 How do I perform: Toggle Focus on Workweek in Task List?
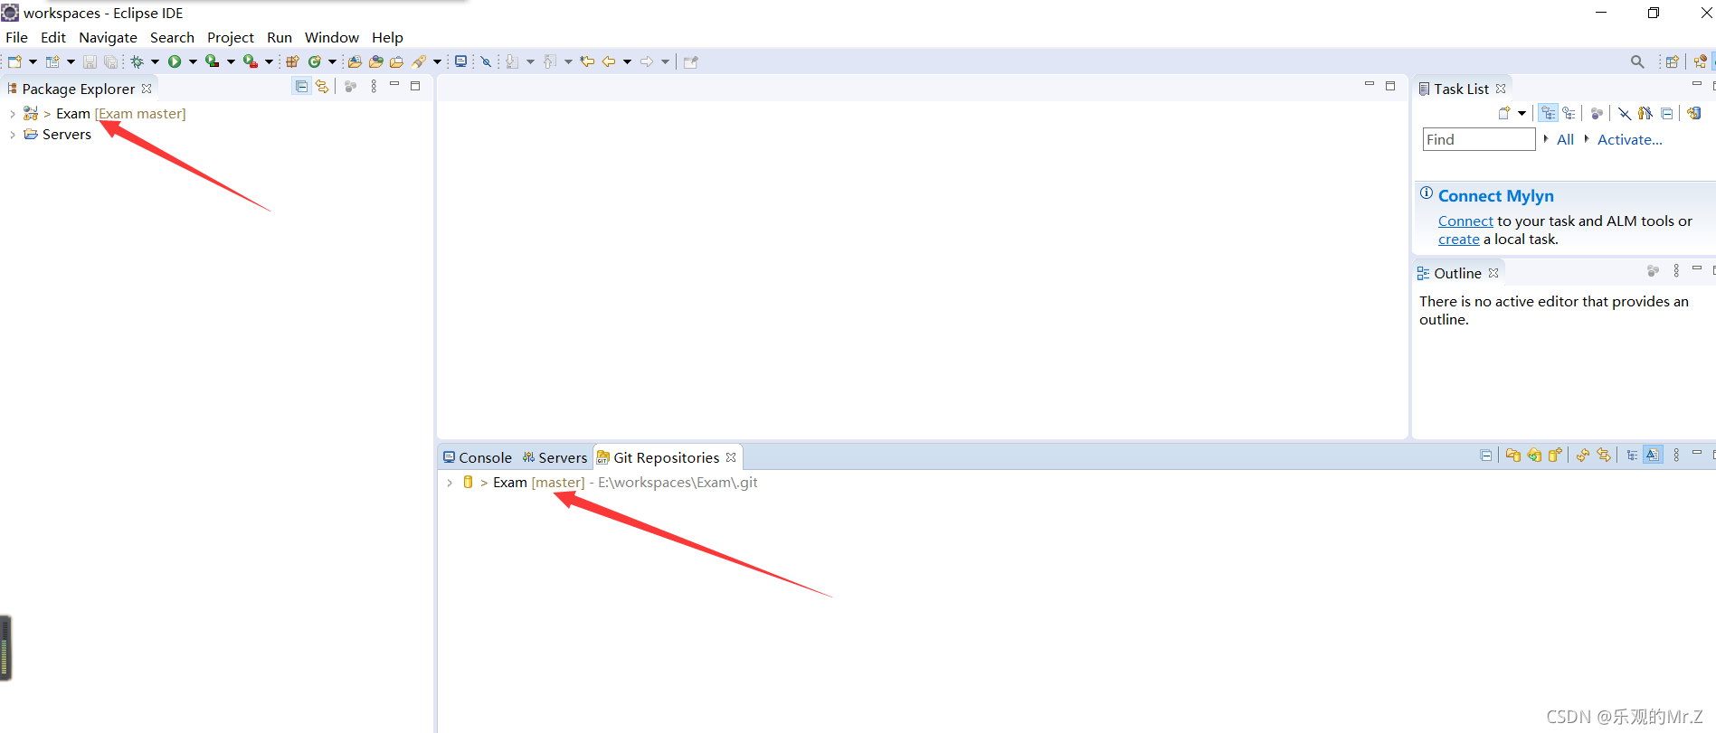tap(1597, 113)
